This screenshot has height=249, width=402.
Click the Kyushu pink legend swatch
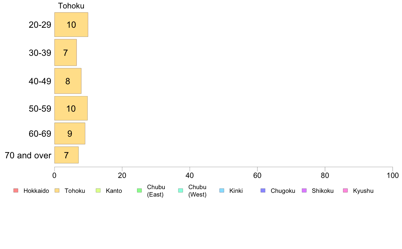[x=345, y=190]
